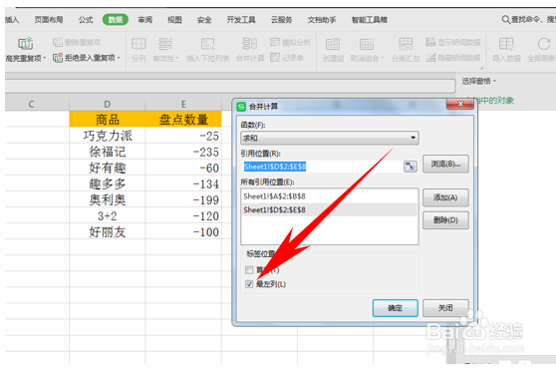Select Sheet1!$D$2:$E$8 in reference list
This screenshot has height=368, width=556.
330,209
